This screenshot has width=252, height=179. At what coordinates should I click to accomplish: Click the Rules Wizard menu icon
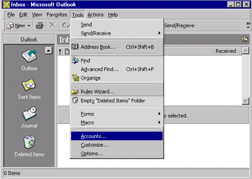[x=75, y=91]
